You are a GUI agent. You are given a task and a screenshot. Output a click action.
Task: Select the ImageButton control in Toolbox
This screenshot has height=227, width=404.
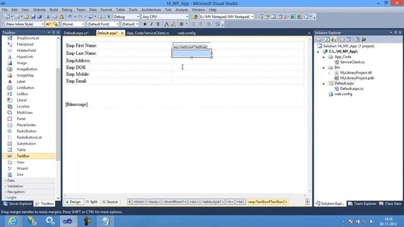click(x=28, y=69)
